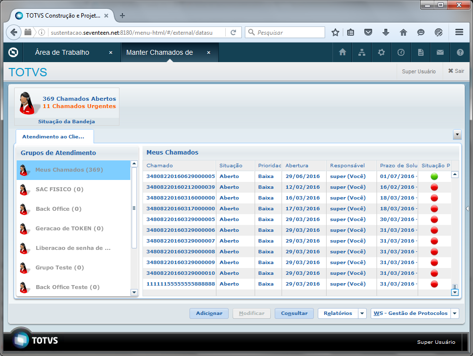Click the chat smiley icon in toolbar
The image size is (473, 356).
421,32
